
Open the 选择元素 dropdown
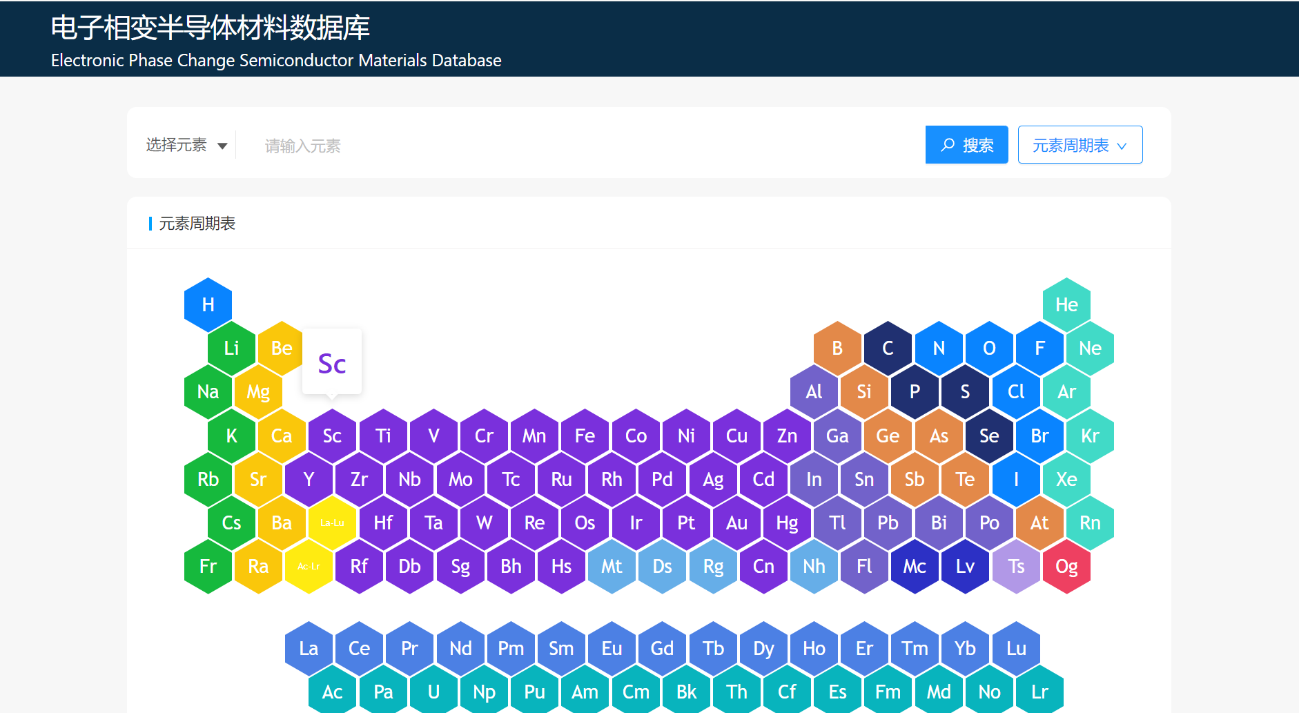point(186,145)
